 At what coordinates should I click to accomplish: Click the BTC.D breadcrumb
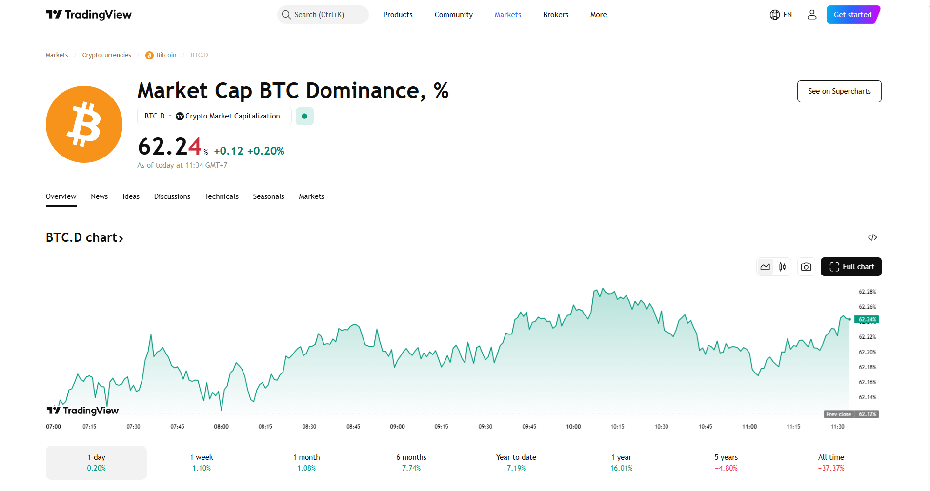(199, 55)
